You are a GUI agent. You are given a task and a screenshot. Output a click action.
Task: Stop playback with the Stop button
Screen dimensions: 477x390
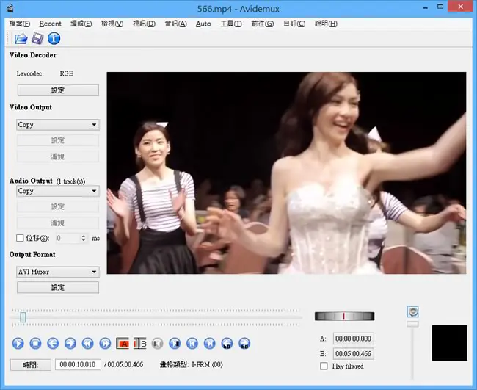pyautogui.click(x=35, y=344)
